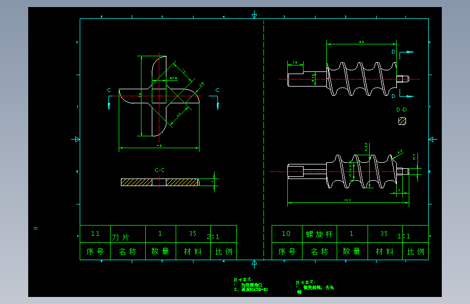Select left hatched area of C-C section
470x304 pixels.
(137, 182)
